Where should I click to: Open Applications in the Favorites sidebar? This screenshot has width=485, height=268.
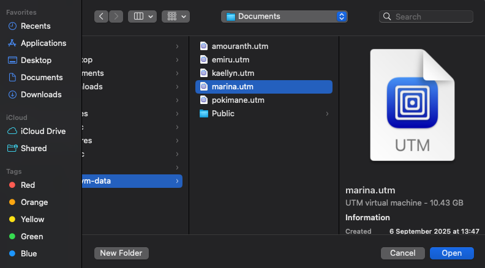click(43, 43)
